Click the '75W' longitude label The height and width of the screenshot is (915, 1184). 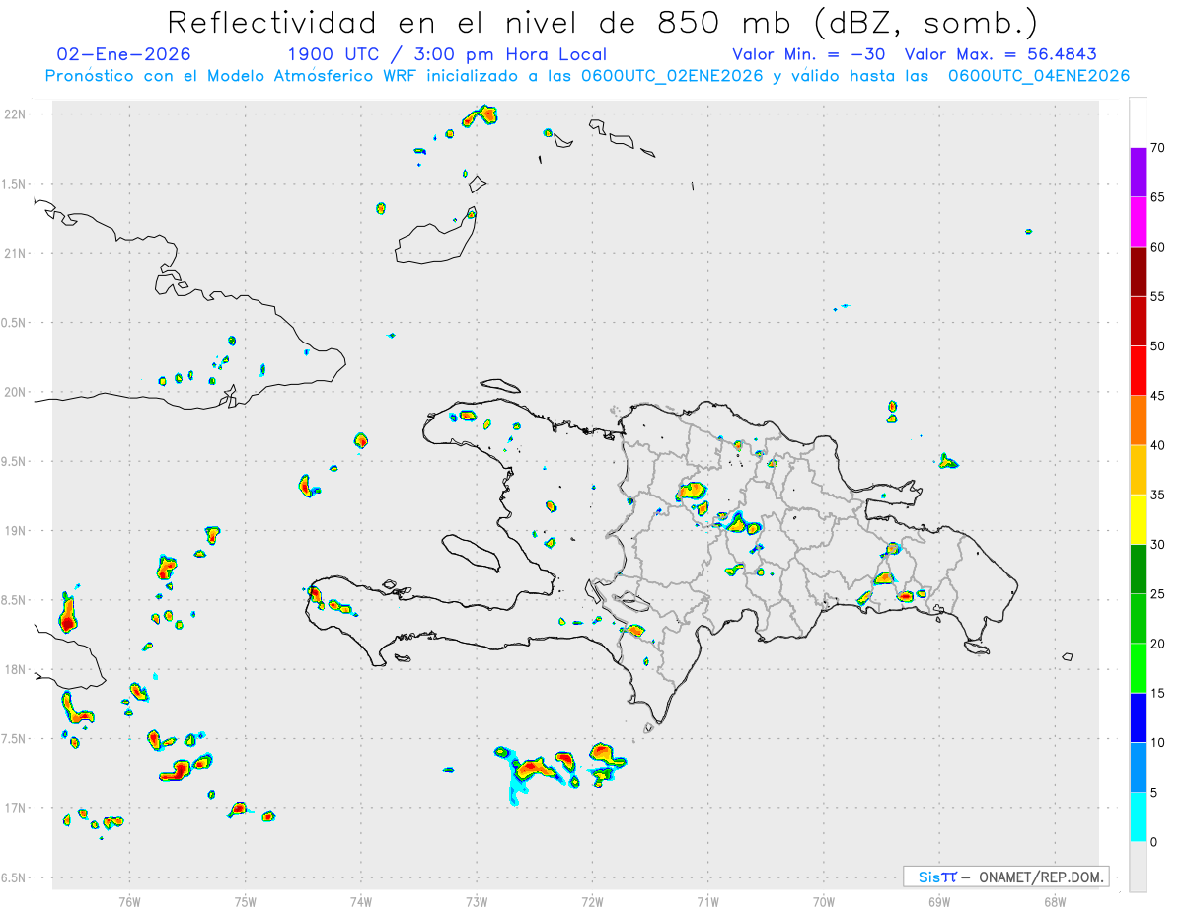click(246, 901)
